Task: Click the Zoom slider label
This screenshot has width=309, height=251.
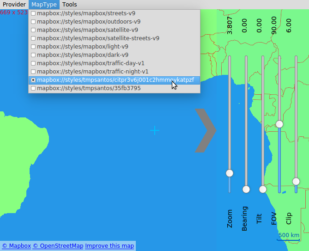Action: pos(230,219)
